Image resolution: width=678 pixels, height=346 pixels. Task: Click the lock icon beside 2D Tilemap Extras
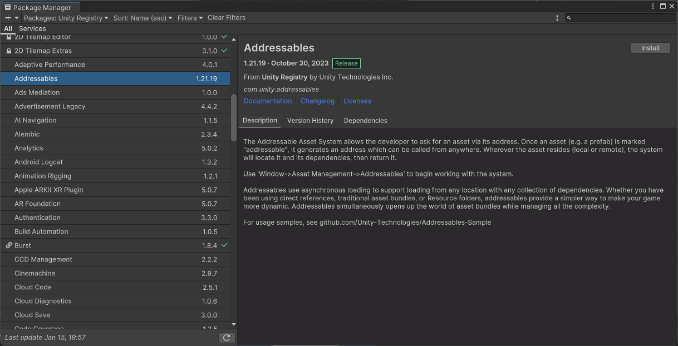coord(8,51)
